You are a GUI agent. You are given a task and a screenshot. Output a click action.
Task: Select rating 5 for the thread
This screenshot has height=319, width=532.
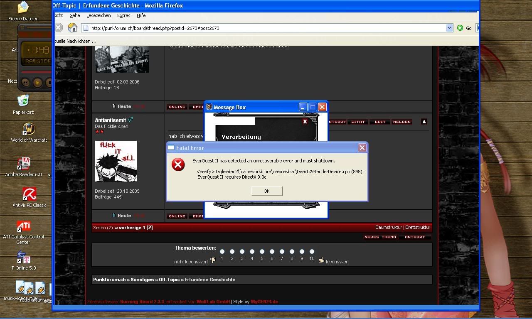pos(262,251)
